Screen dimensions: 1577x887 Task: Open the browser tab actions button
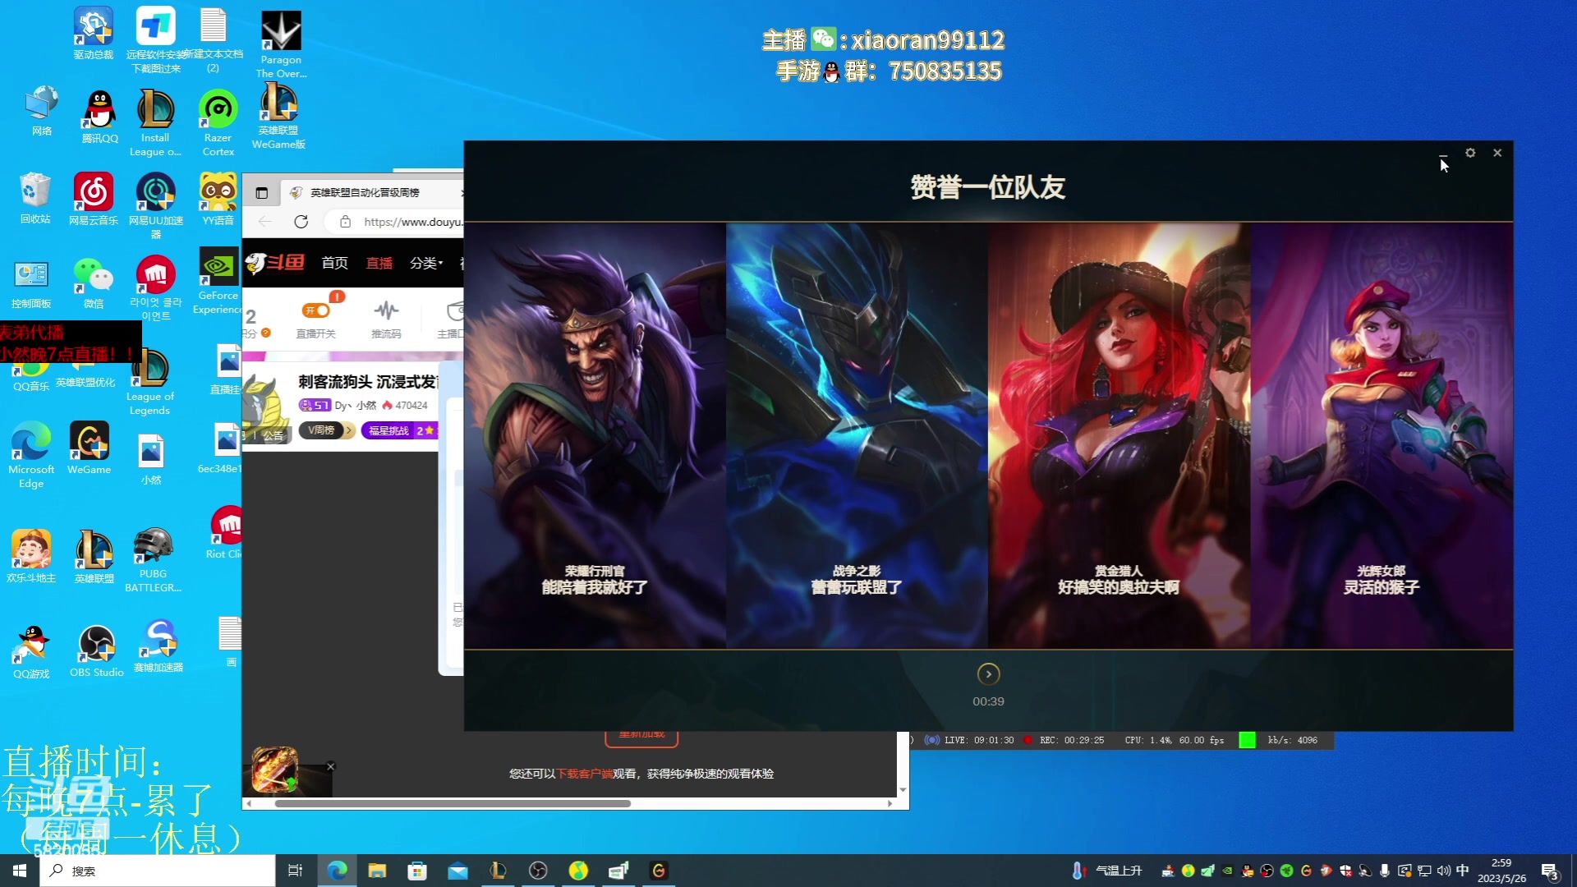tap(261, 193)
